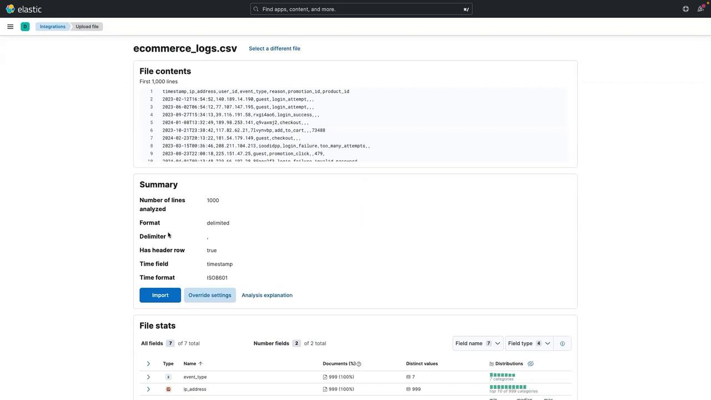
Task: Click the Elastic logo
Action: pyautogui.click(x=23, y=9)
